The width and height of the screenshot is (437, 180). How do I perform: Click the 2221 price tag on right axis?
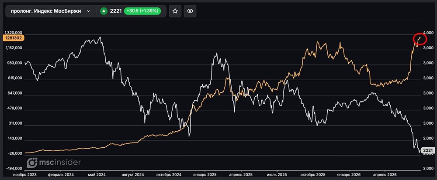tap(428, 150)
